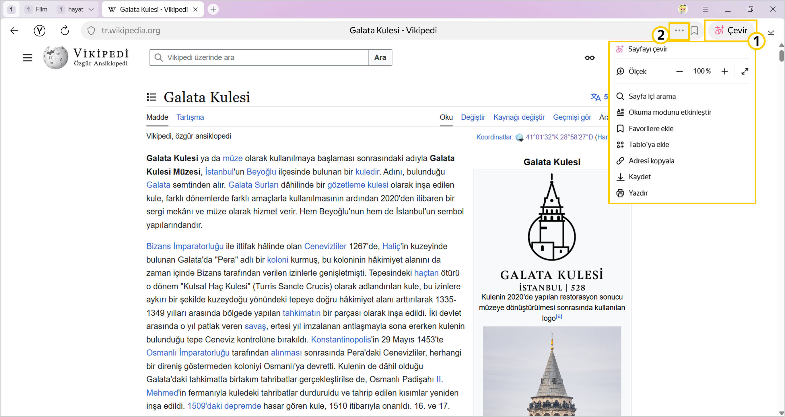Viewport: 785px width, 417px height.
Task: Reload the Galata Kulesi page
Action: [65, 30]
